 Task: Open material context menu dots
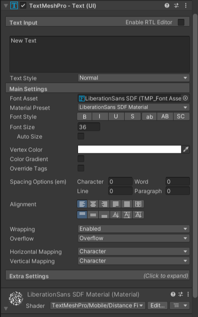point(188,294)
